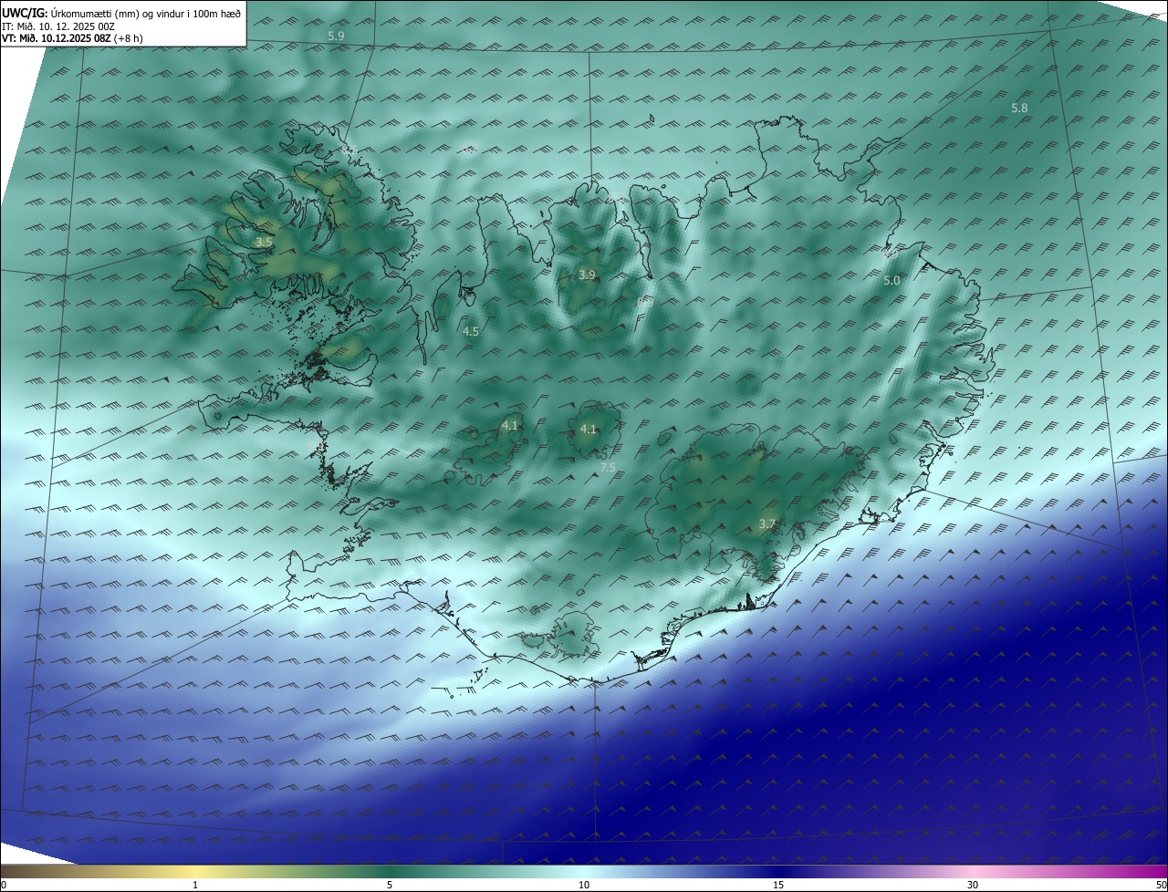Click the 1 tick on the color scale
The image size is (1168, 892).
pos(195,885)
